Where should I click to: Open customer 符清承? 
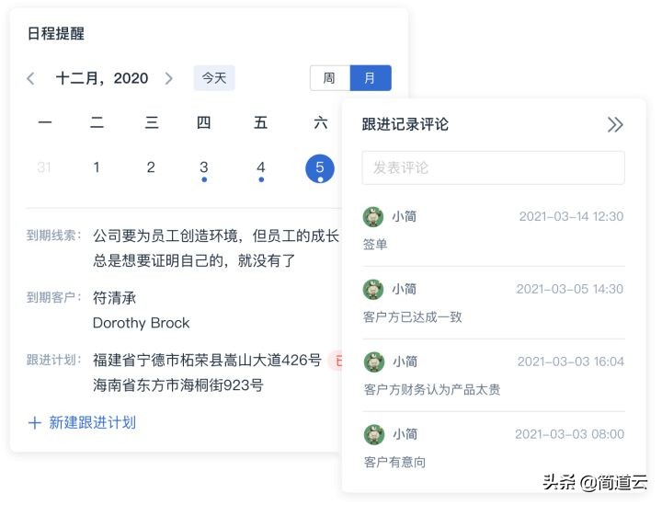(x=114, y=298)
